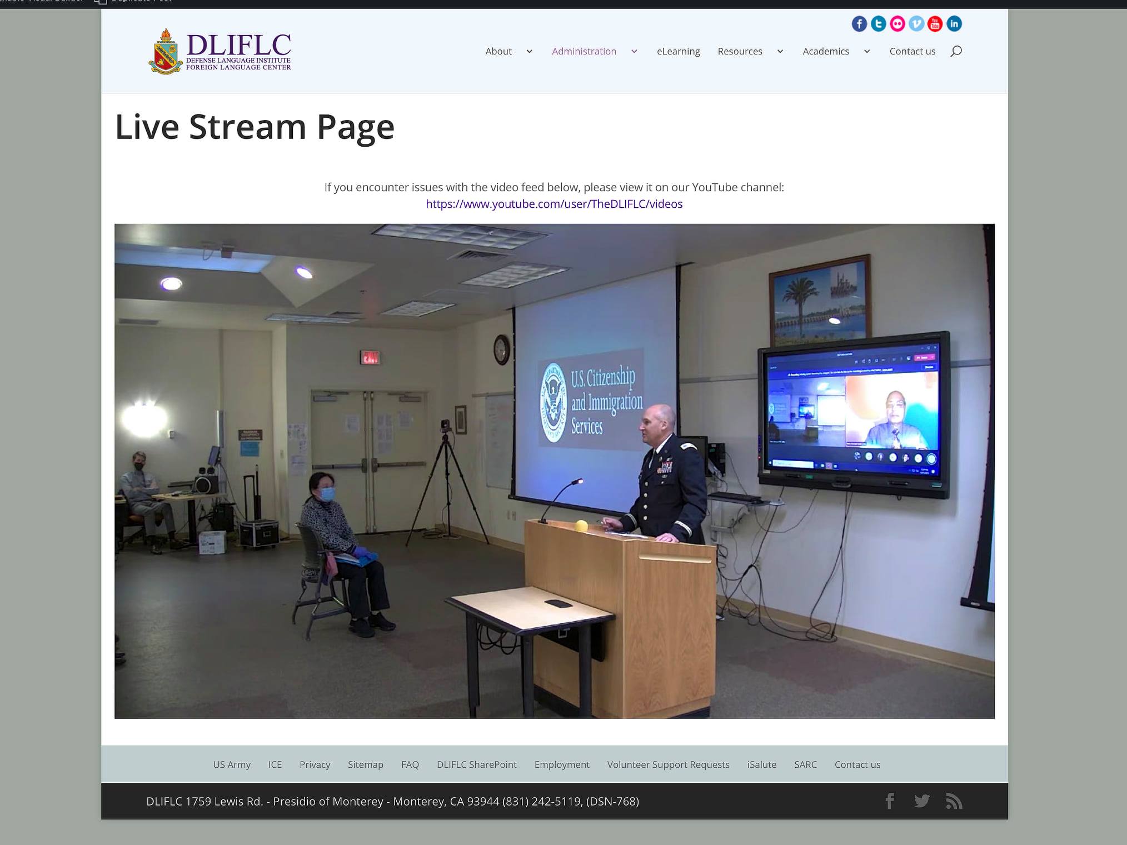Open the YouTube icon in the header

[x=935, y=24]
